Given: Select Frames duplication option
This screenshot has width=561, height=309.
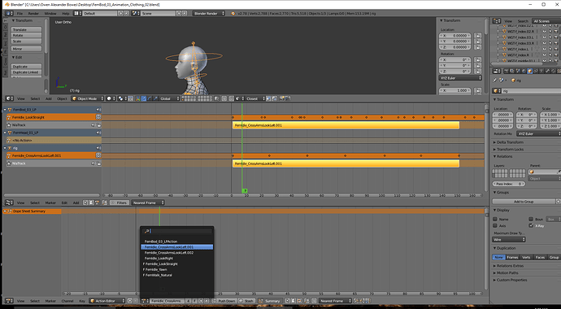Looking at the screenshot, I should 512,258.
